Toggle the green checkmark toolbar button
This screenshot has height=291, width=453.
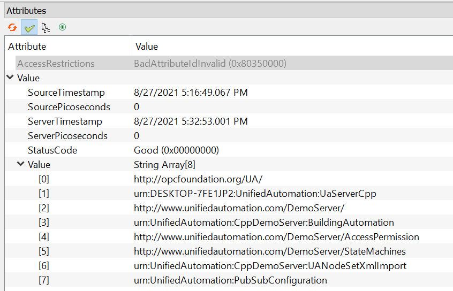29,27
